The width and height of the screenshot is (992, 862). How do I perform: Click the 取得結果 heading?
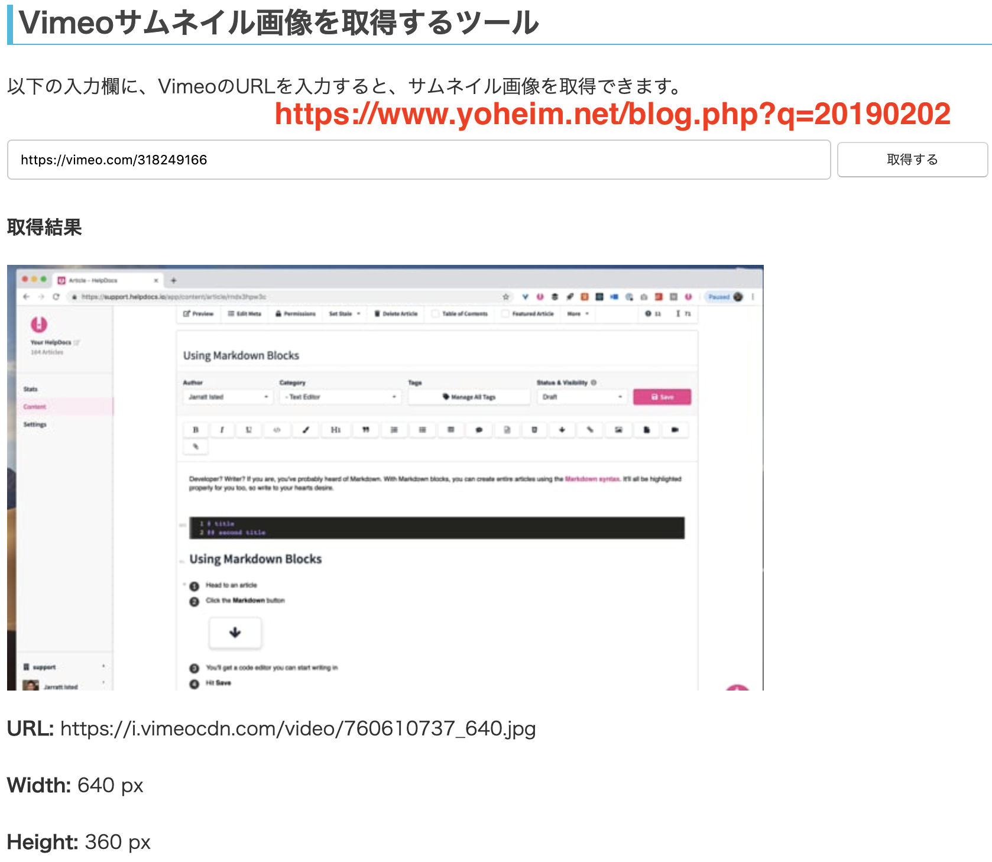click(44, 227)
